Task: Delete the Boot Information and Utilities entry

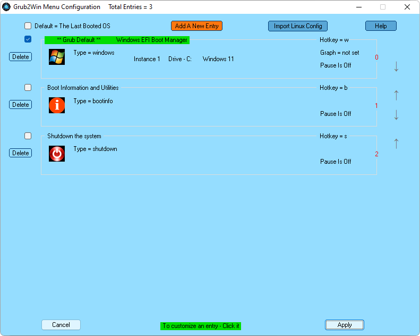Action: point(20,105)
